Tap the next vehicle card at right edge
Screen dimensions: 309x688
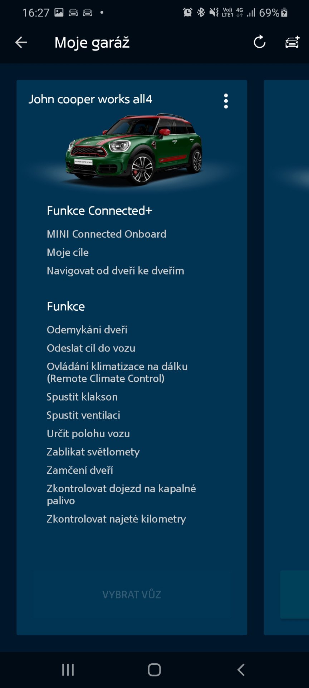click(x=286, y=357)
